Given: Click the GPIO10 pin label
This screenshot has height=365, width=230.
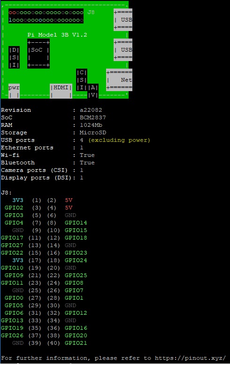Looking at the screenshot, I should click(x=12, y=268).
